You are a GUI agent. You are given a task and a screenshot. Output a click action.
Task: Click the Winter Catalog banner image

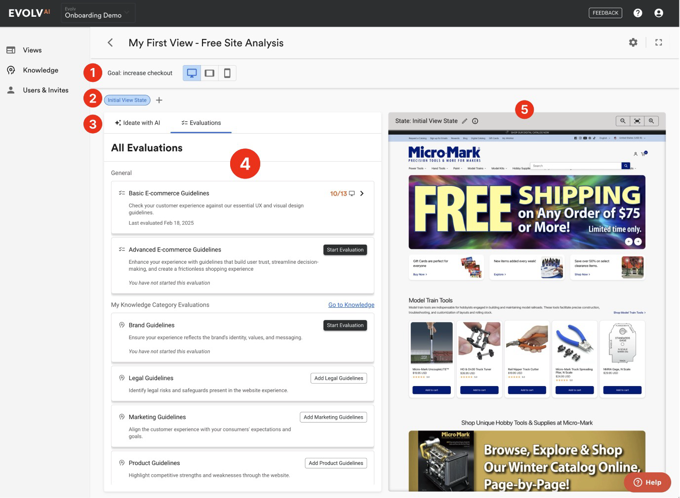click(x=527, y=461)
